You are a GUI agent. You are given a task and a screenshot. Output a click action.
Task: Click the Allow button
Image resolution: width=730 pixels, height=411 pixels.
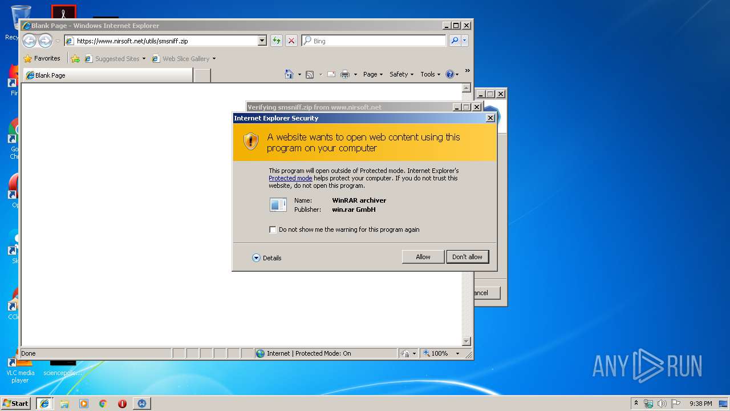pos(423,257)
